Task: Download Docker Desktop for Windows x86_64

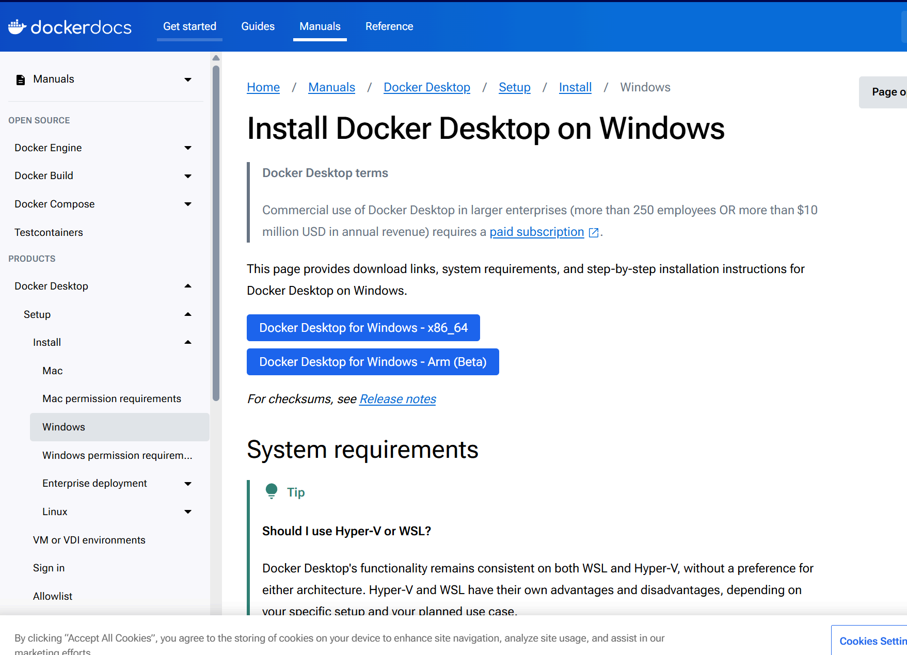Action: (363, 328)
